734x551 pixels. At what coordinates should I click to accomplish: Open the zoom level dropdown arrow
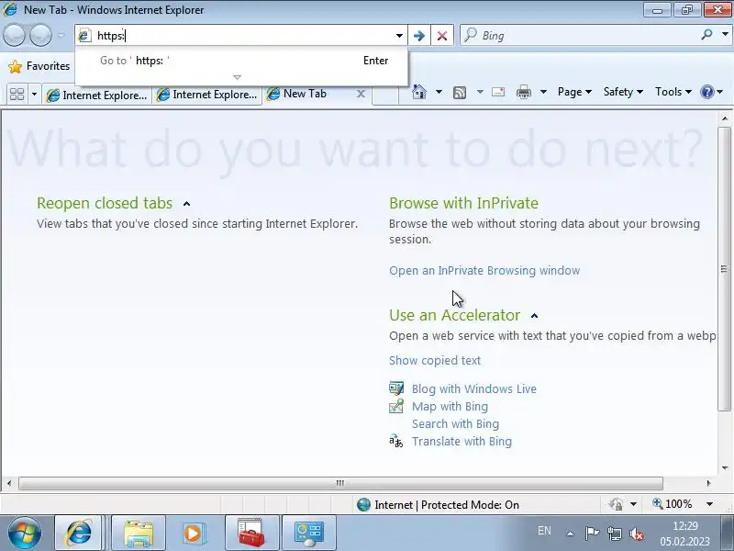click(709, 504)
